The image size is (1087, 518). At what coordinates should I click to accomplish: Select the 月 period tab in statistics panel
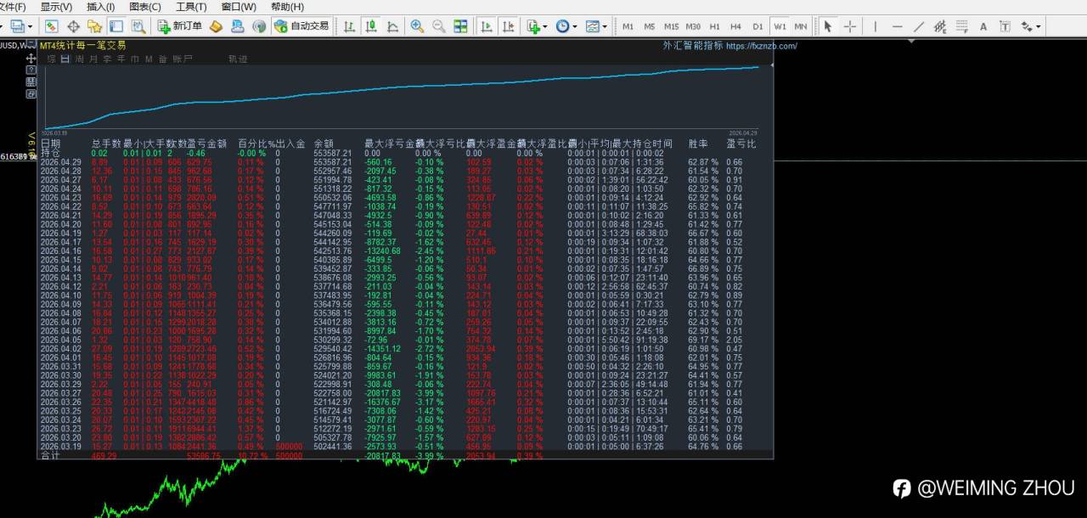(93, 59)
